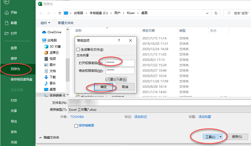Enable the 生成备份文件 checkbox

click(78, 50)
